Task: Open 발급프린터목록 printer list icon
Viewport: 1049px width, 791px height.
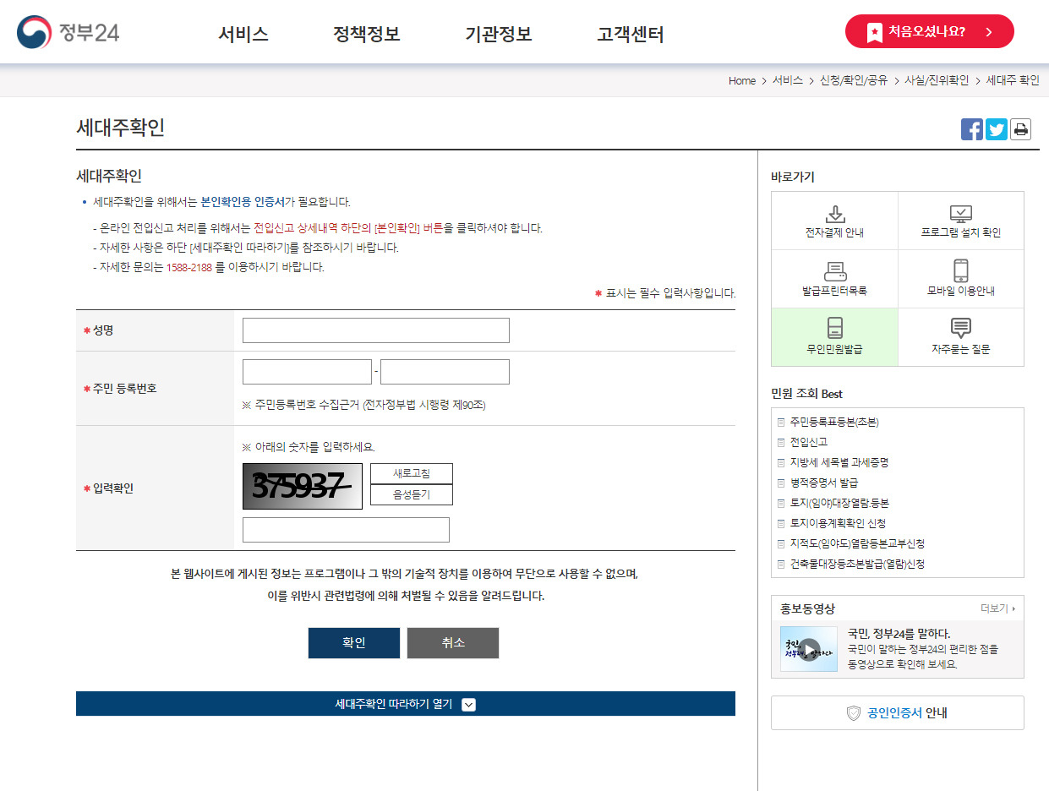Action: [835, 279]
